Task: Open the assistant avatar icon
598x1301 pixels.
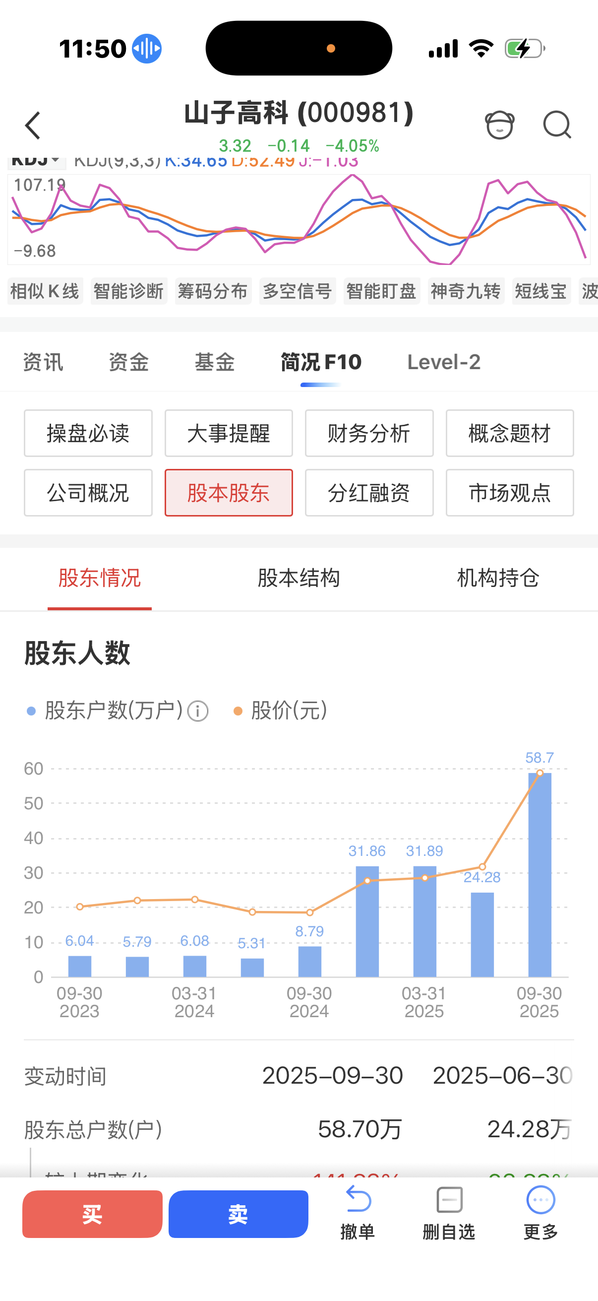Action: point(500,124)
